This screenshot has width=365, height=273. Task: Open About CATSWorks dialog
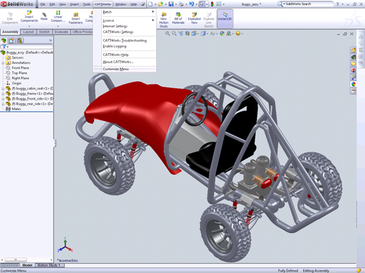click(118, 62)
